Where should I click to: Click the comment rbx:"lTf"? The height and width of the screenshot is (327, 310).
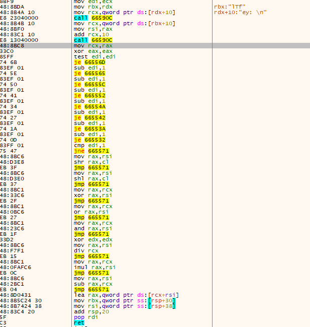click(230, 7)
